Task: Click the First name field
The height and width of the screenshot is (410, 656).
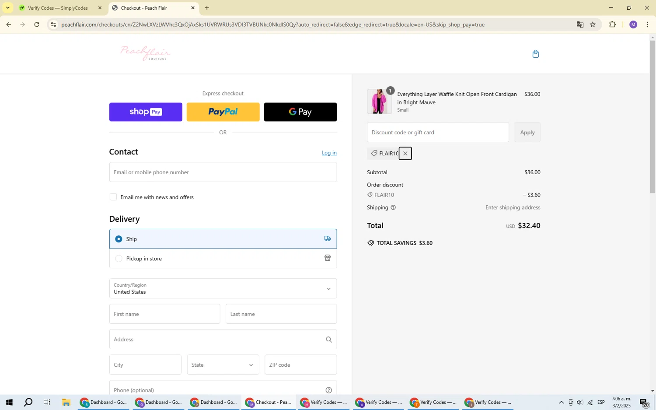Action: coord(164,314)
